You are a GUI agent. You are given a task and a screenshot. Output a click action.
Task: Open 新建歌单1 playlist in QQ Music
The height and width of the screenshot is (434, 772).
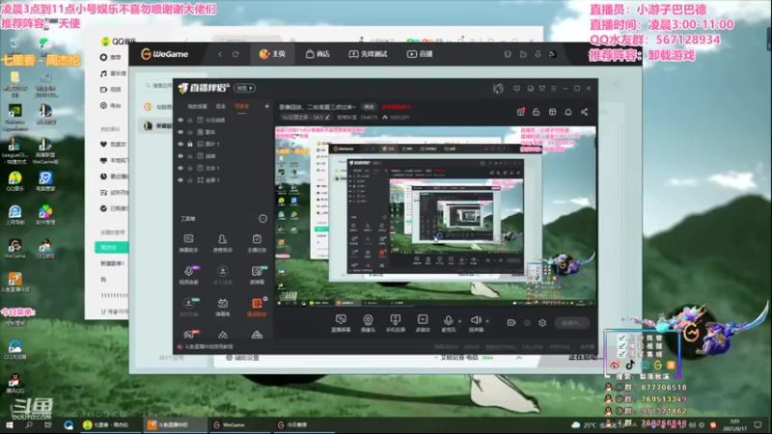(112, 263)
